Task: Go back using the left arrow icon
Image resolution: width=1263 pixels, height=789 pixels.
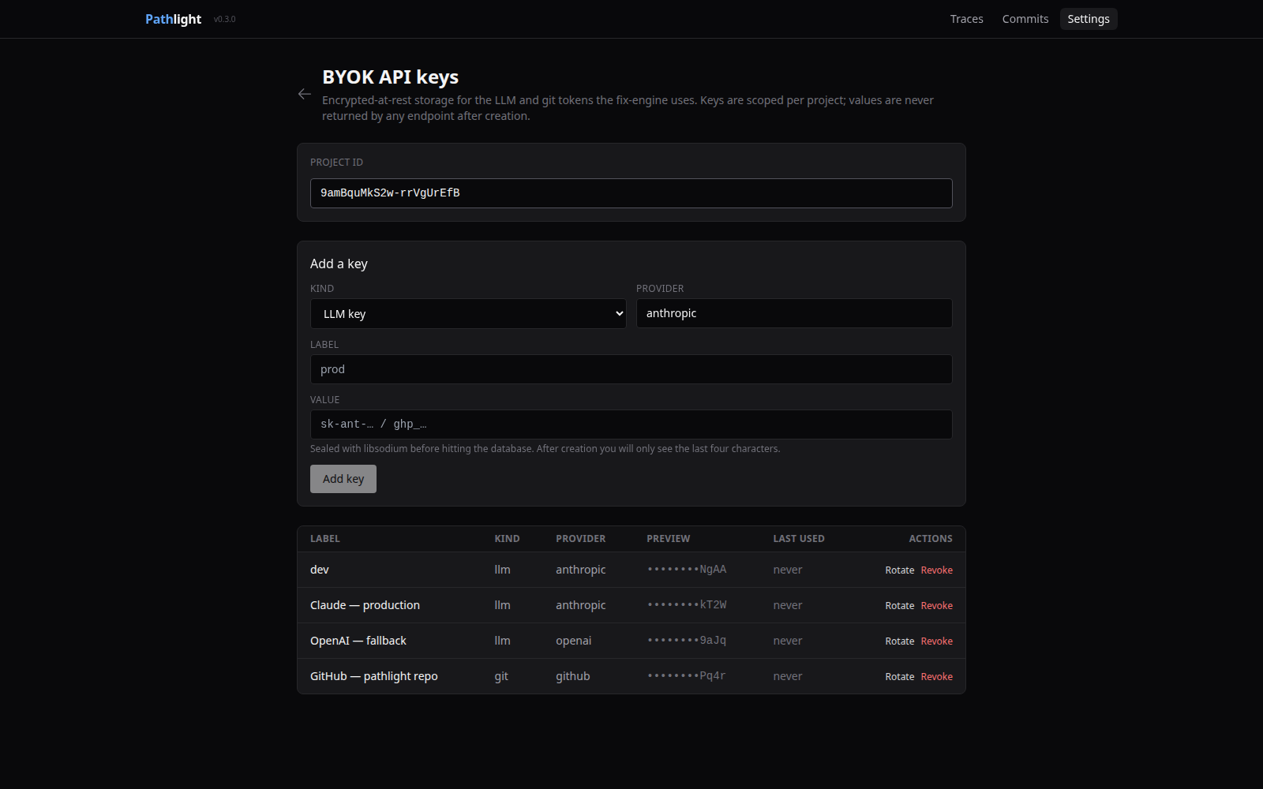Action: tap(304, 94)
